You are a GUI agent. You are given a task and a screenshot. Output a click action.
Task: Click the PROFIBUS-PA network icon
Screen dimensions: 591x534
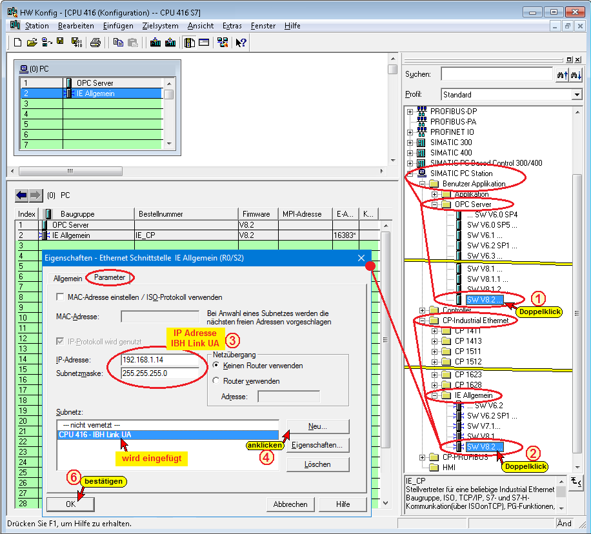pyautogui.click(x=422, y=121)
